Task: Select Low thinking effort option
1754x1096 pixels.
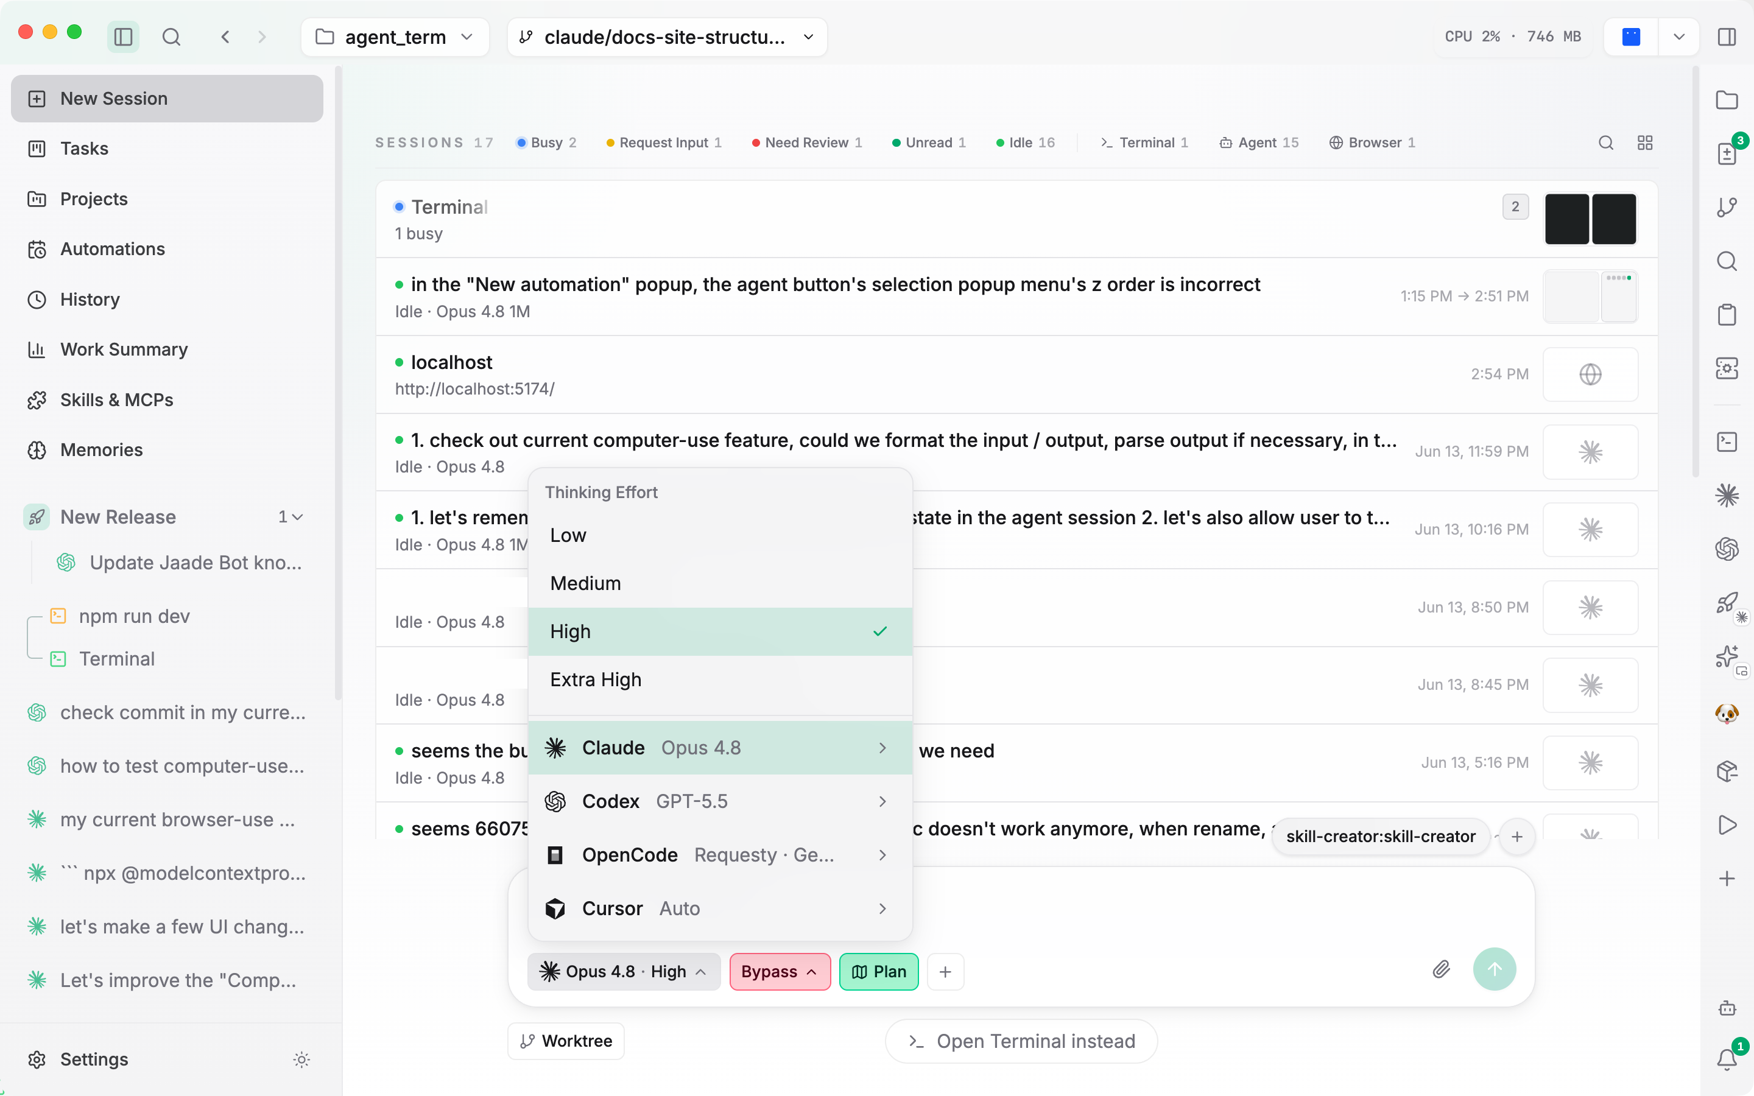Action: tap(720, 535)
